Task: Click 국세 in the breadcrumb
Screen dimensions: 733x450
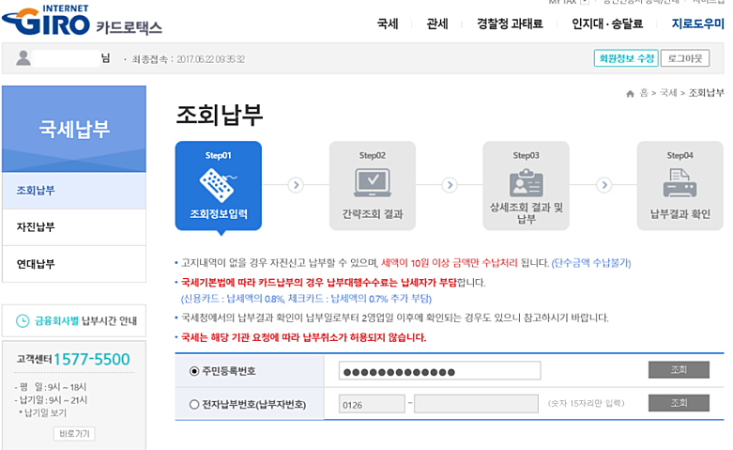Action: click(x=668, y=93)
